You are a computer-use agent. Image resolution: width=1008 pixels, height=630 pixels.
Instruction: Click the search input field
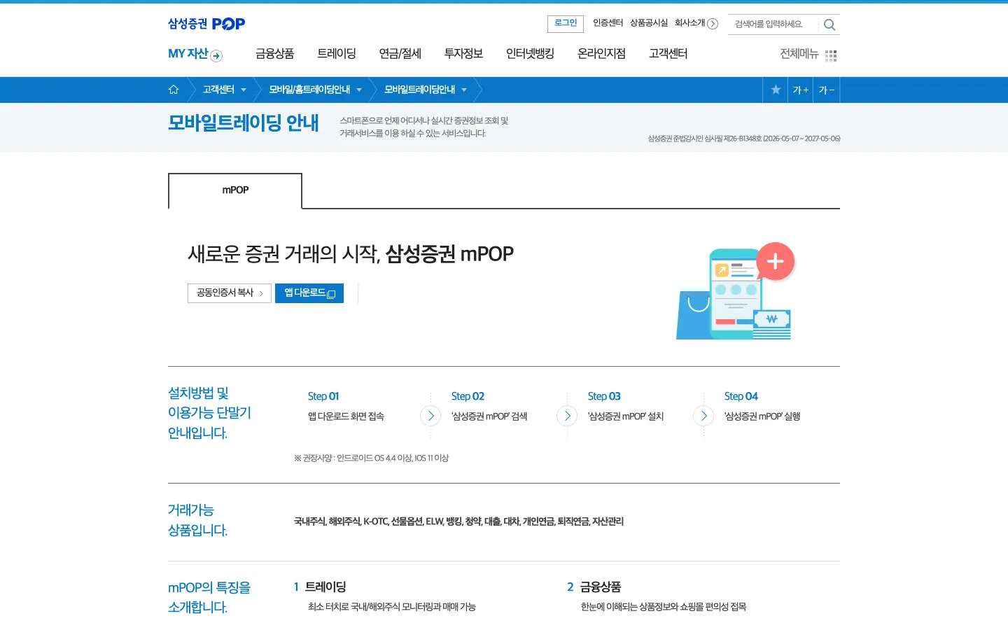pos(773,24)
